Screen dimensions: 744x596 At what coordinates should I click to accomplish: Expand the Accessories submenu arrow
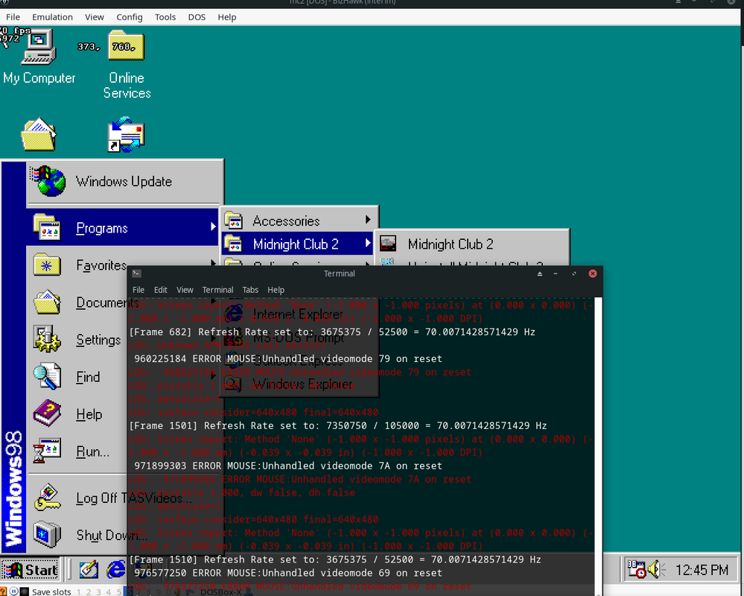point(368,220)
